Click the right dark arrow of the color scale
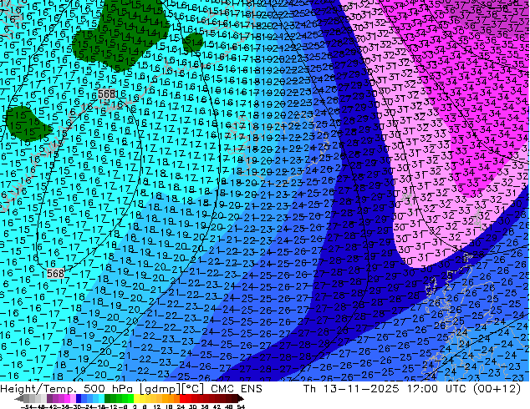 pyautogui.click(x=241, y=399)
